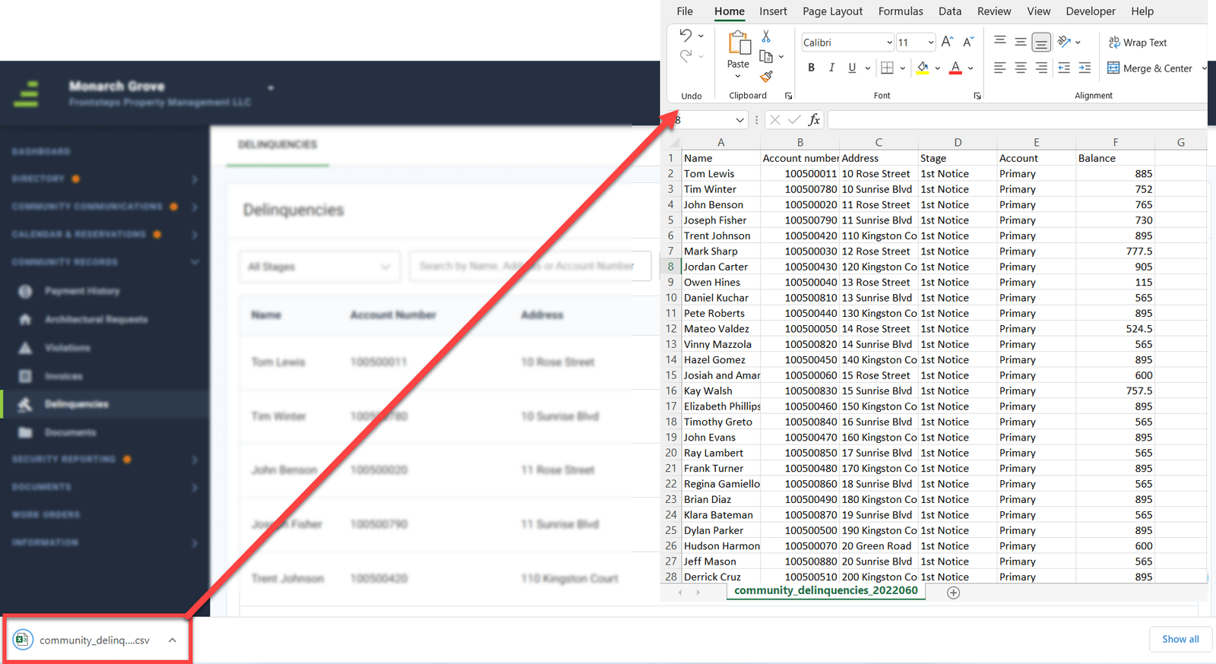Open the Name Box dropdown
Image resolution: width=1216 pixels, height=664 pixels.
(x=740, y=120)
